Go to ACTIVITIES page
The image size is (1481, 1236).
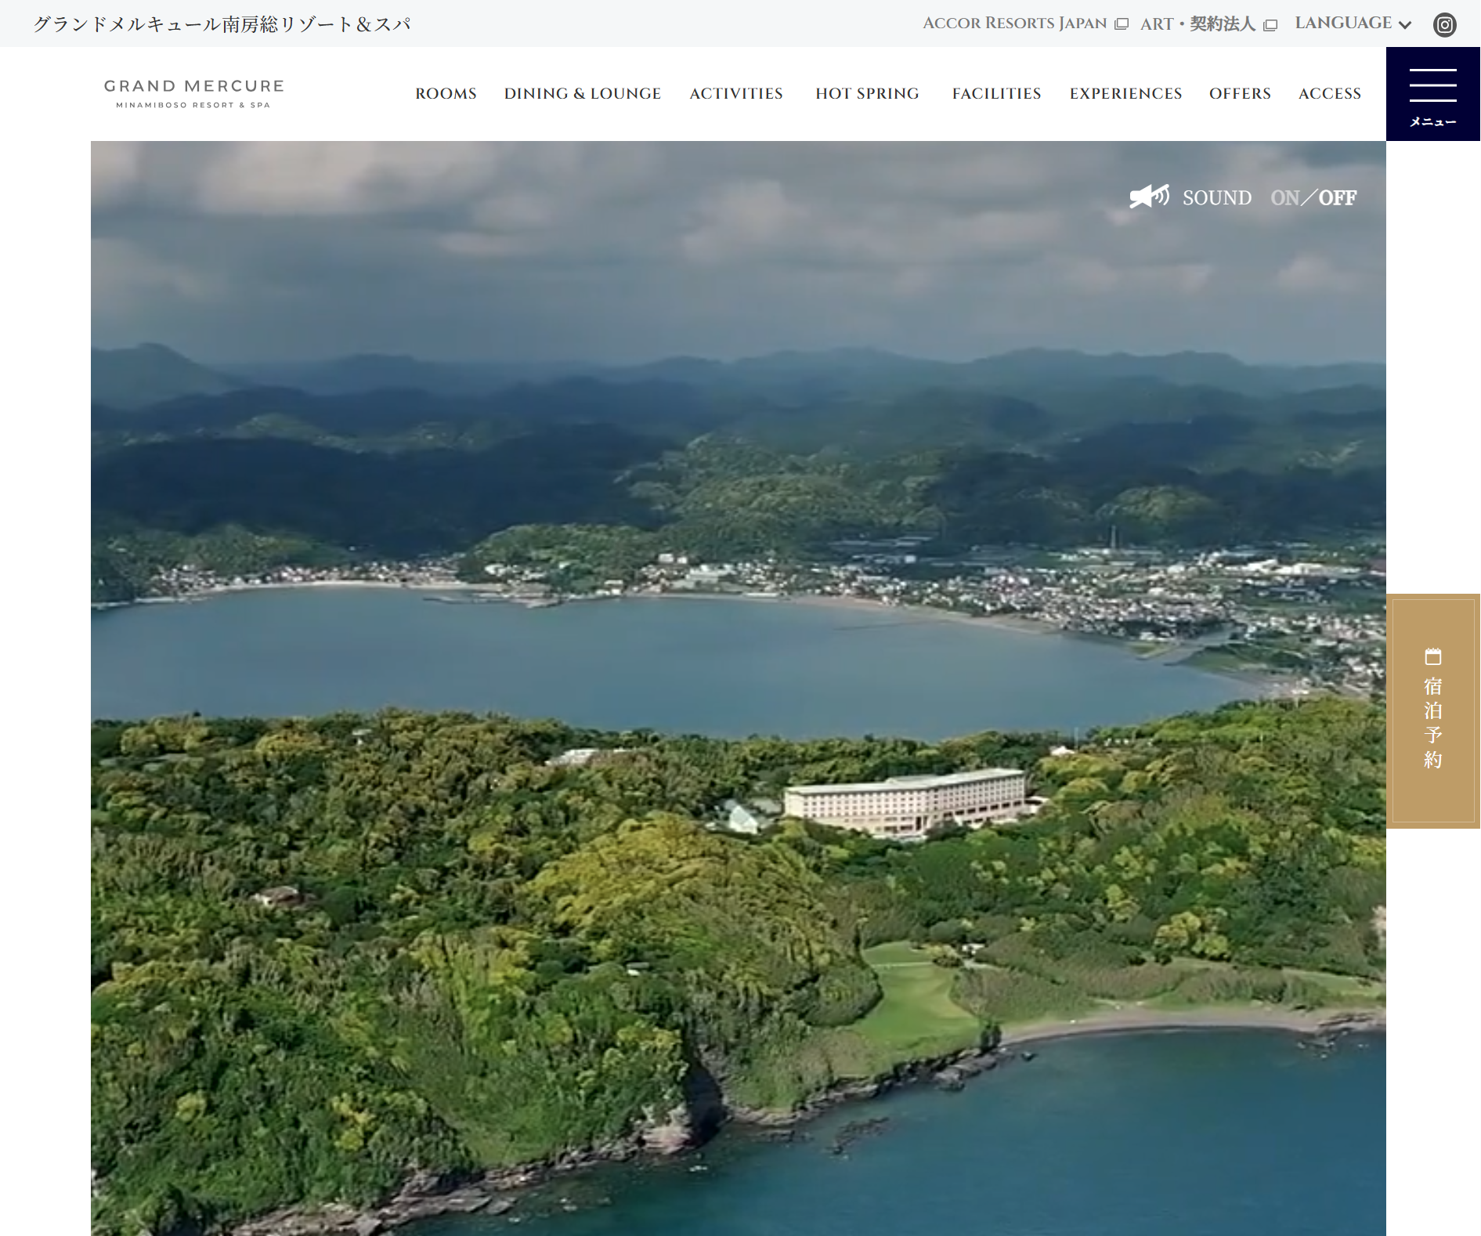tap(736, 93)
